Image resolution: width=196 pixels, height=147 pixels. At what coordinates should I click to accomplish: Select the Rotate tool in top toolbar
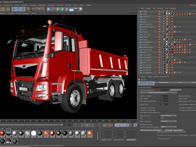click(x=3, y=9)
